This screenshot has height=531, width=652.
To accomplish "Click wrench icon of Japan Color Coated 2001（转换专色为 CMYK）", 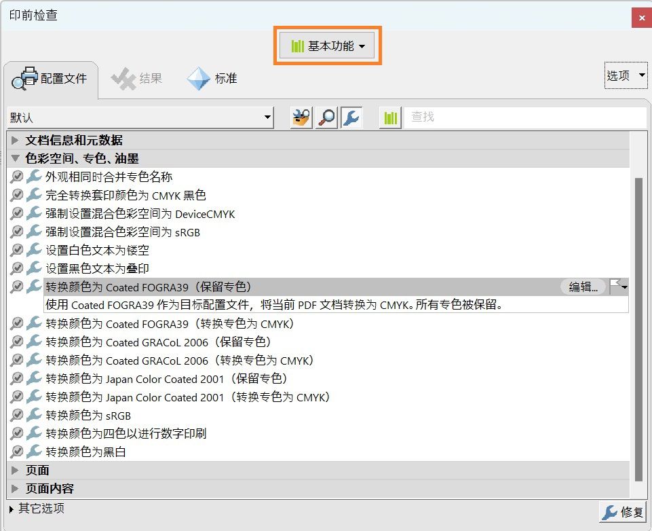I will point(34,396).
